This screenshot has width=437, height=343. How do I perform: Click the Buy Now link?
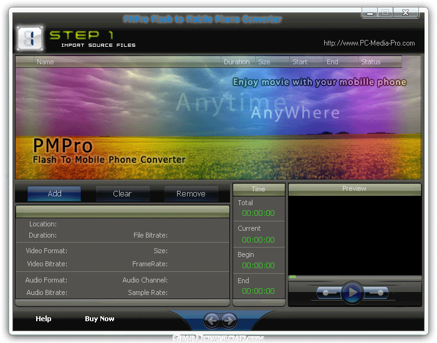(100, 319)
